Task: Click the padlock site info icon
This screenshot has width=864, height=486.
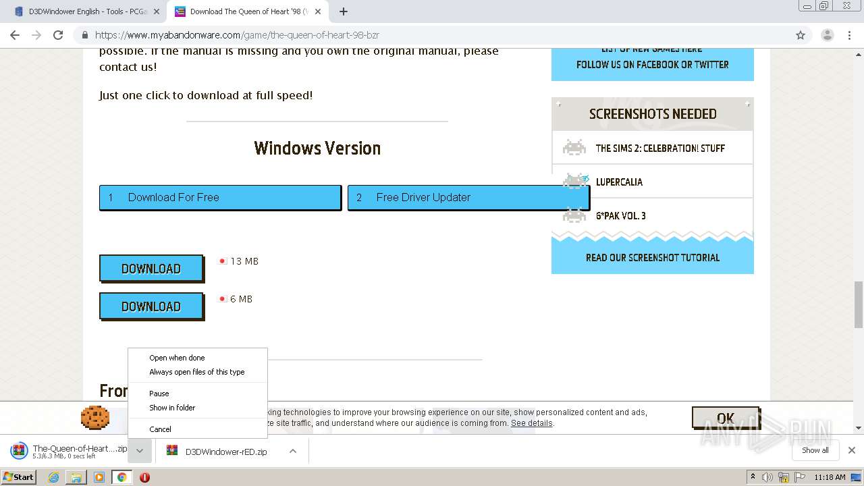Action: tap(85, 35)
